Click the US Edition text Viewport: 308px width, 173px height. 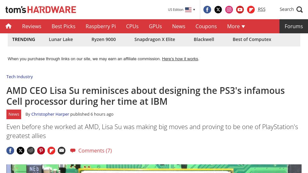coord(175,10)
